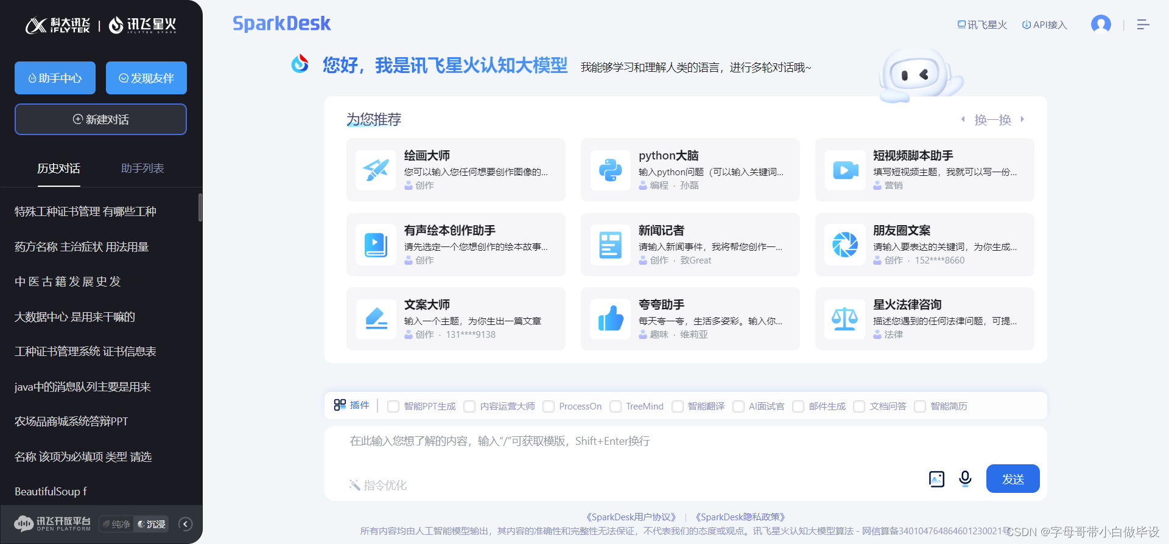Screen dimensions: 1169x544
Task: Click the 助手中心 button
Action: pos(55,78)
